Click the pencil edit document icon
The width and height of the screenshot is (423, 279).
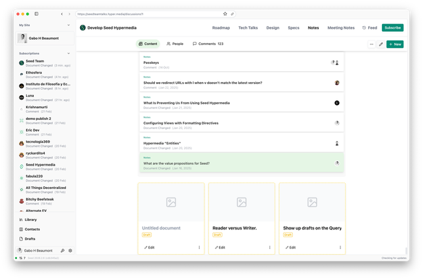tap(381, 44)
